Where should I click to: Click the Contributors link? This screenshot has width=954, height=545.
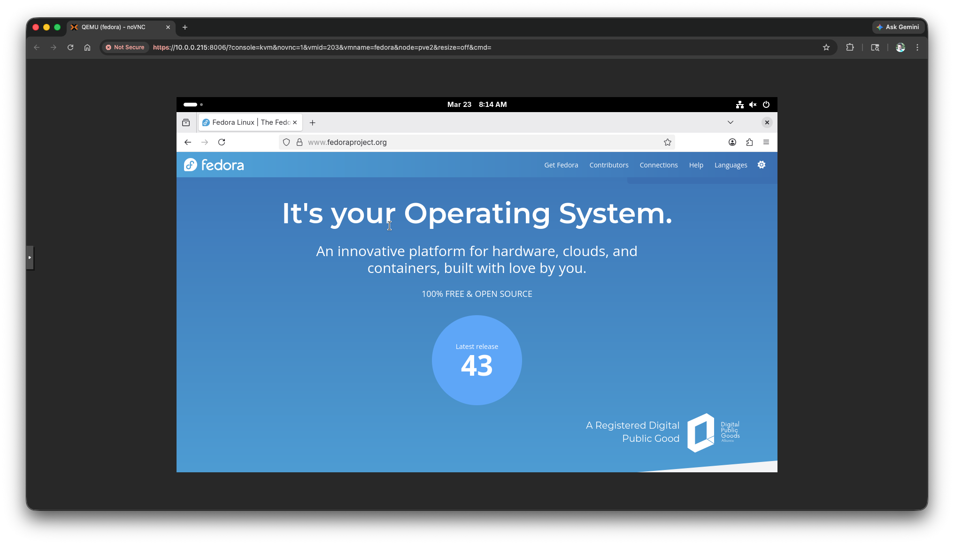pos(608,165)
